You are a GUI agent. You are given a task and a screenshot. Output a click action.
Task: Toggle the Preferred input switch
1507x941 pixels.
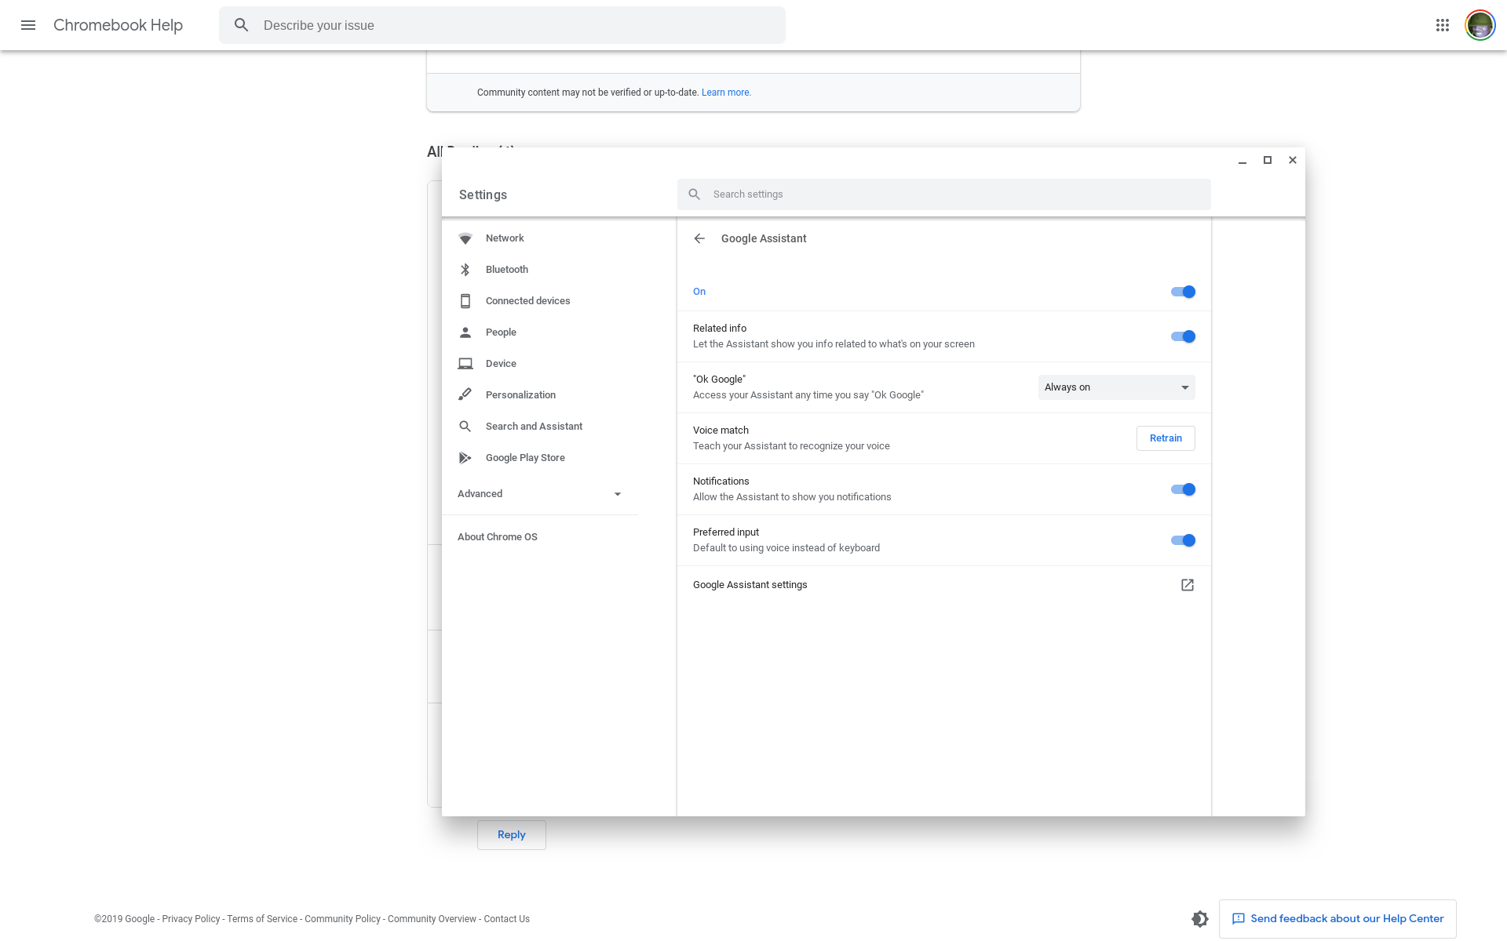[x=1182, y=540]
